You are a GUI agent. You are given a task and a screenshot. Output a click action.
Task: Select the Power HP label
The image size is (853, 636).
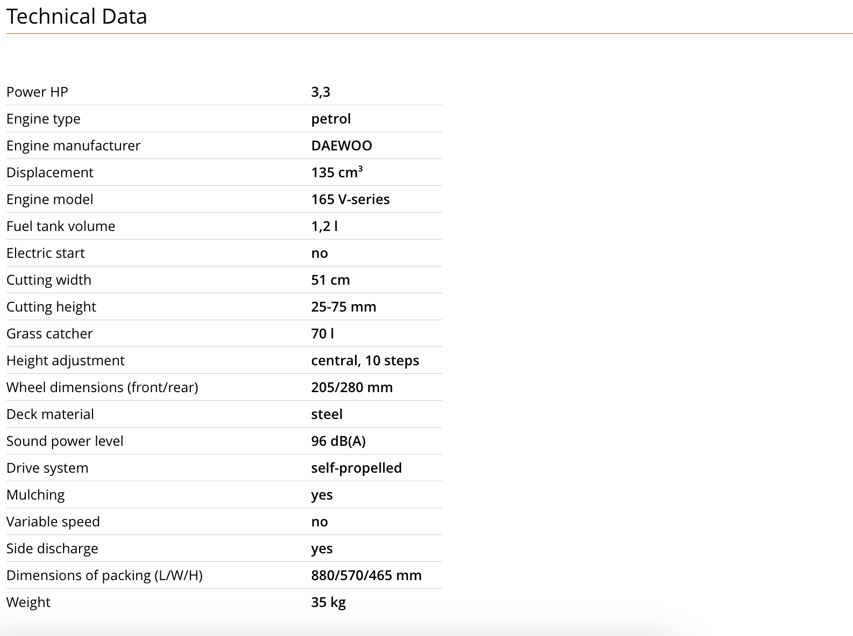pyautogui.click(x=37, y=92)
